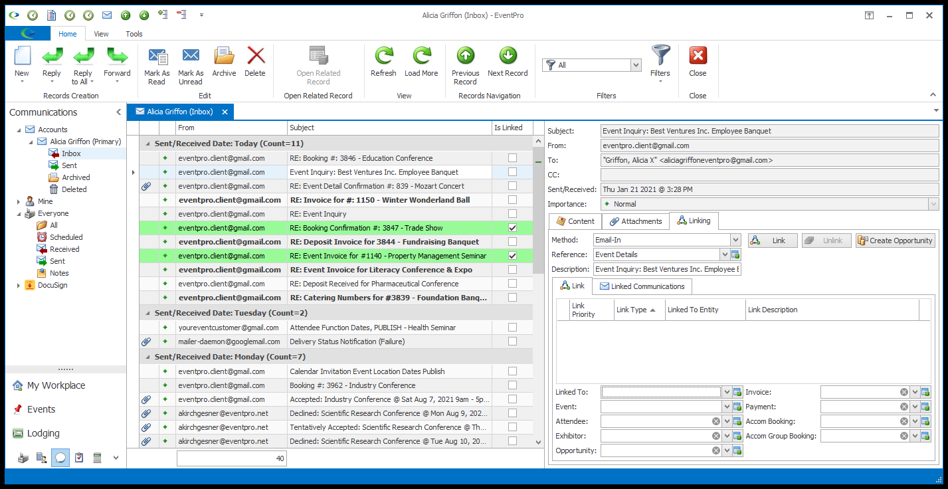Switch to the Tools ribbon tab

click(x=134, y=34)
